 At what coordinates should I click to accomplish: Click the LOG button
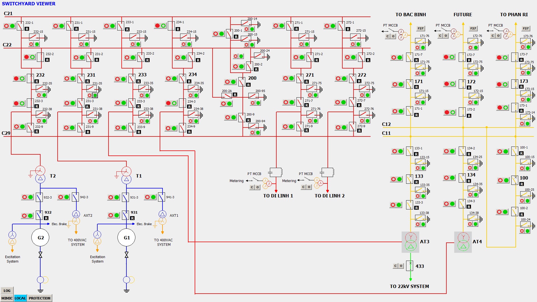tap(7, 291)
